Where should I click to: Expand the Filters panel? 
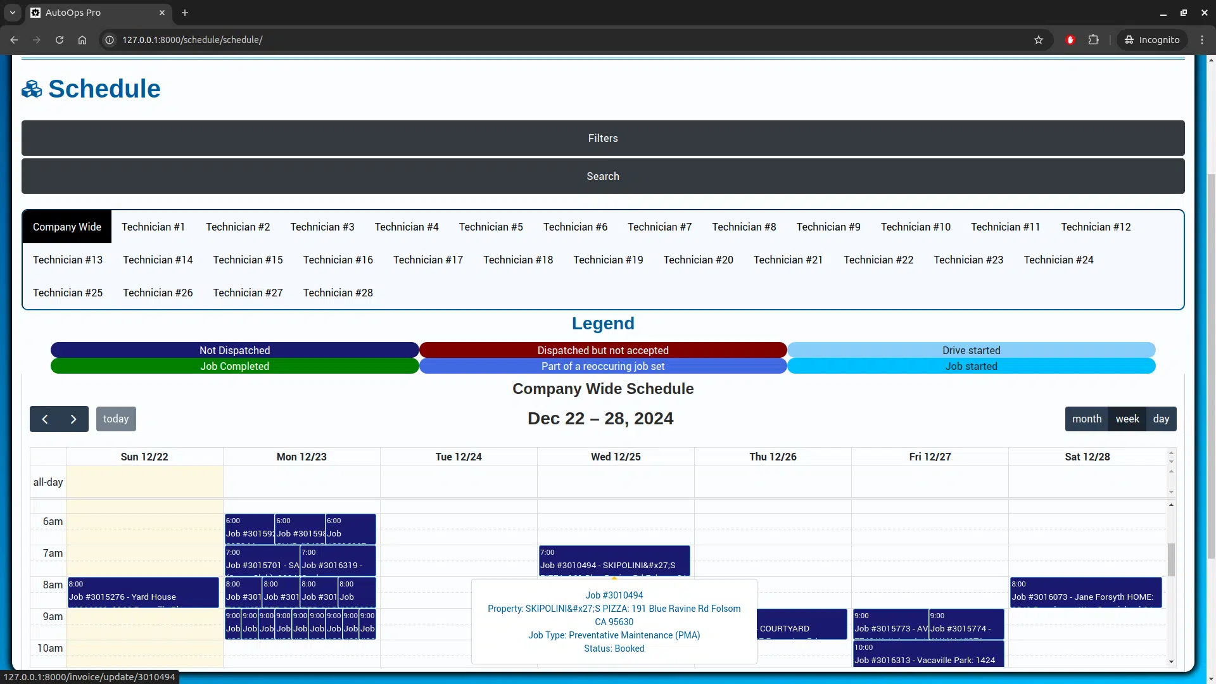tap(602, 138)
